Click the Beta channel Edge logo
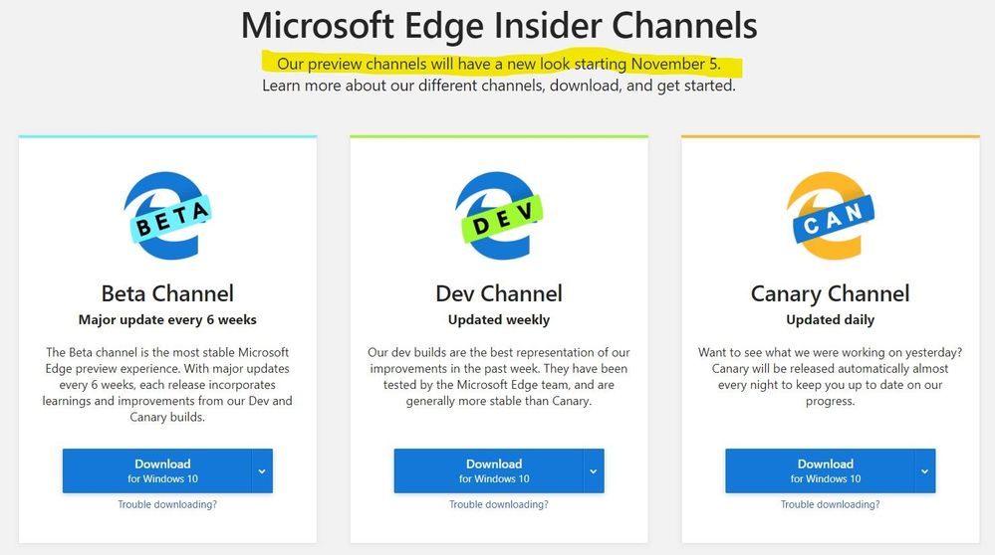Screen dimensions: 995x555 [167, 216]
